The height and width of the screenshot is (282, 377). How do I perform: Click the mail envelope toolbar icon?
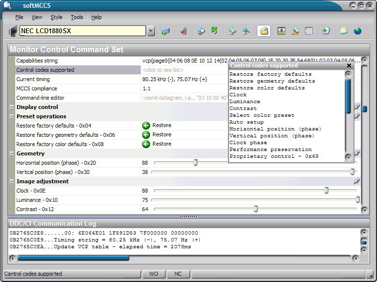coord(344,31)
